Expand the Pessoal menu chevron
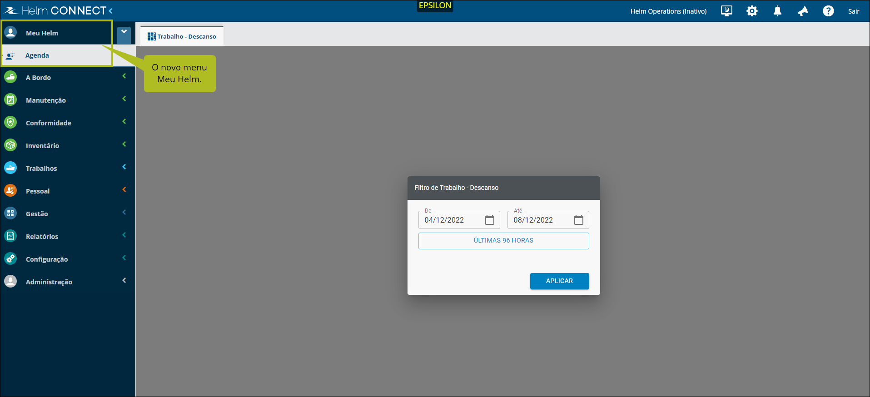 [x=124, y=190]
